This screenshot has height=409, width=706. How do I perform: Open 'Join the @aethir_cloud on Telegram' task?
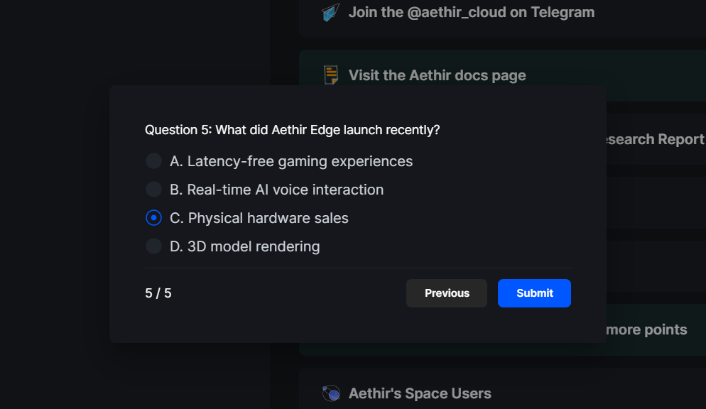pyautogui.click(x=472, y=12)
